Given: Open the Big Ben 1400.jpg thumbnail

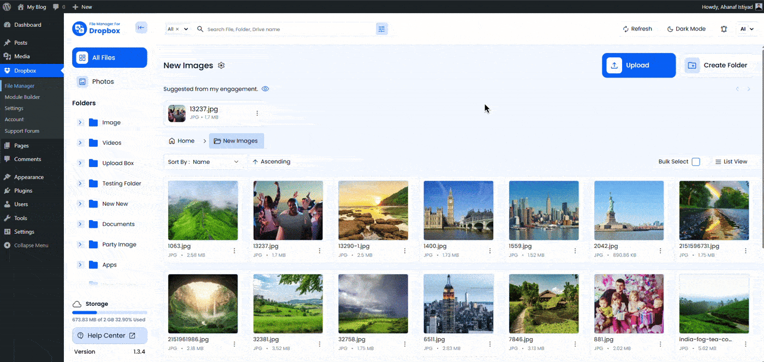Looking at the screenshot, I should coord(458,210).
